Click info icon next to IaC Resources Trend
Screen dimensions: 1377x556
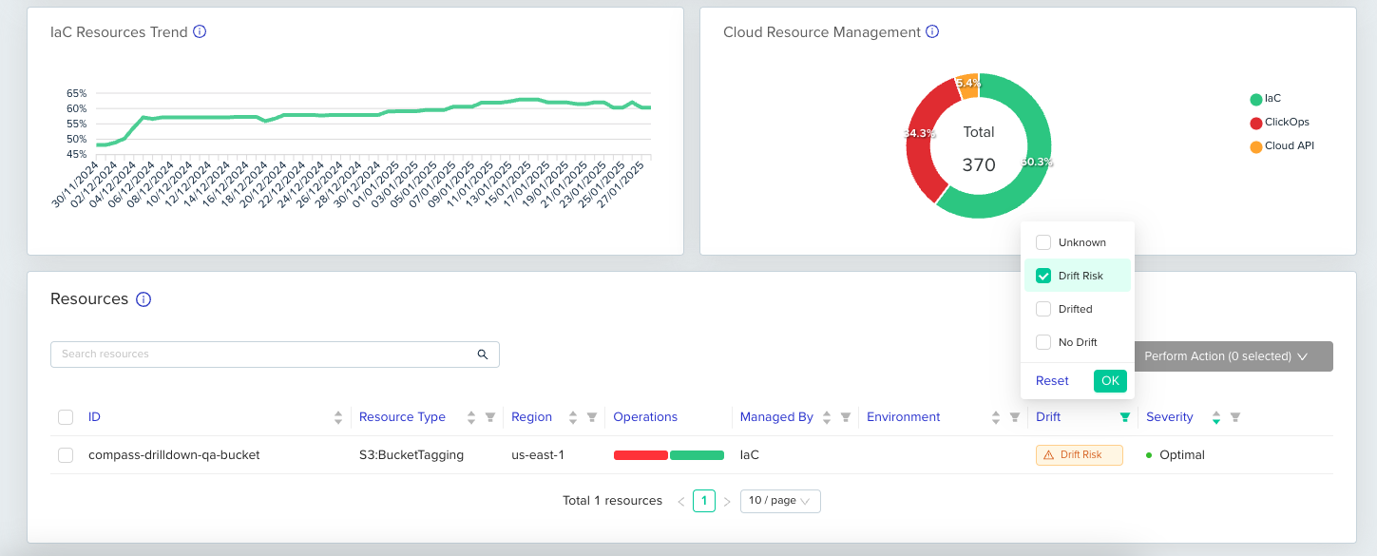pos(200,31)
